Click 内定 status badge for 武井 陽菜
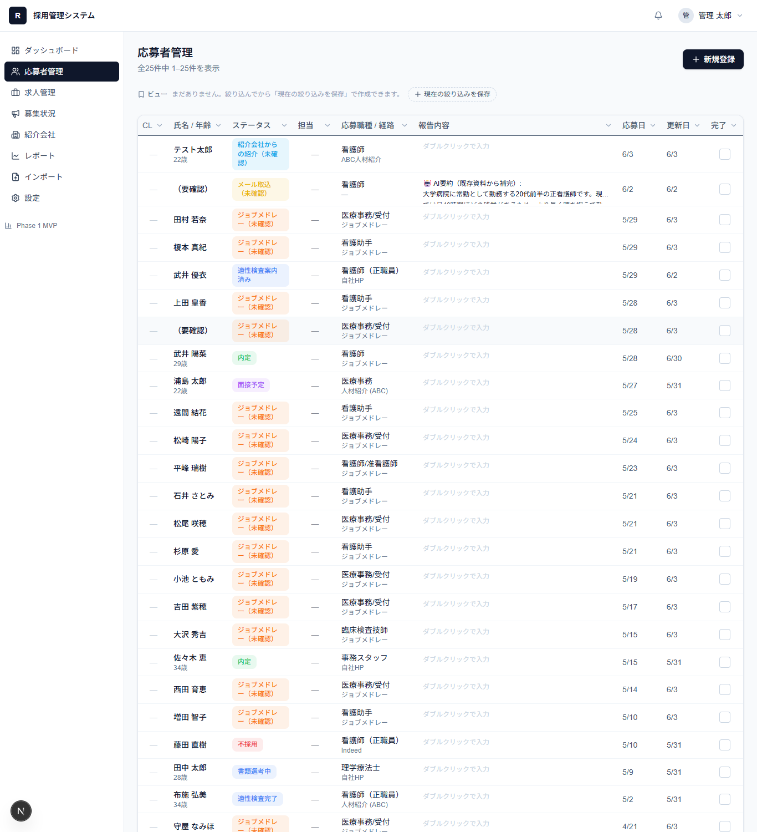The height and width of the screenshot is (832, 757). coord(244,358)
